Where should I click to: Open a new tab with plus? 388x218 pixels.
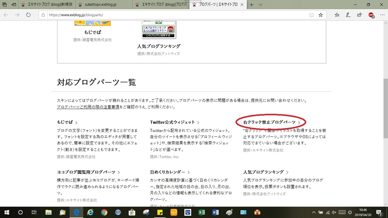252,5
